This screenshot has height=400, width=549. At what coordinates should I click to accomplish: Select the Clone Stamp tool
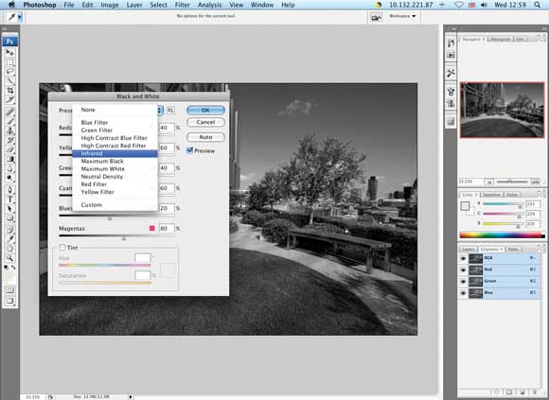click(x=9, y=130)
